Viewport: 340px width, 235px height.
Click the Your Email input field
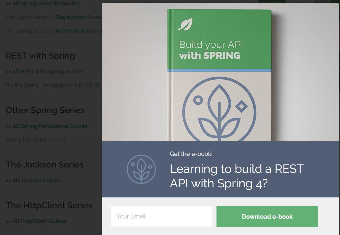pyautogui.click(x=161, y=216)
